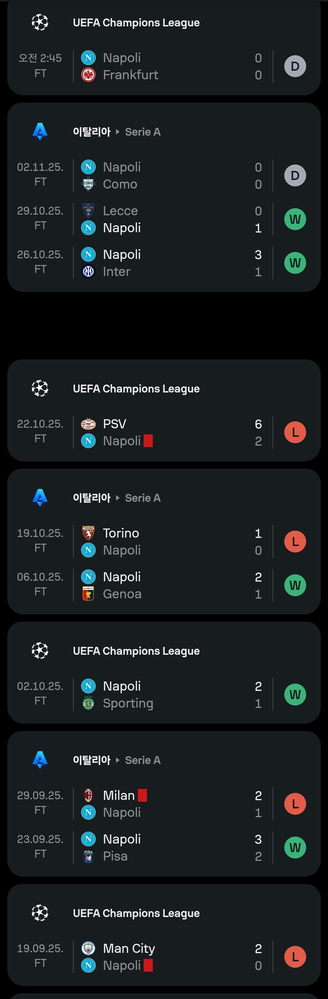328x999 pixels.
Task: Tap the gray D badge for Napoli–Frankfurt
Action: tap(295, 66)
